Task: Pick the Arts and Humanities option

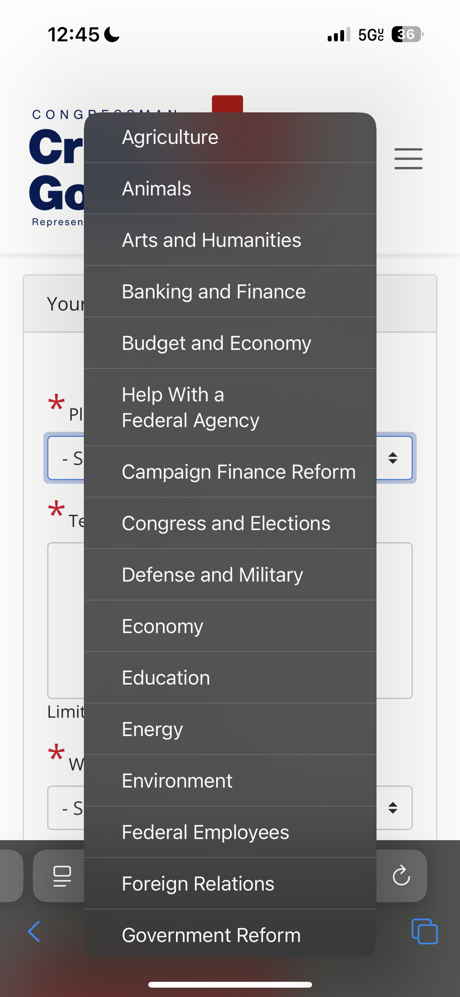Action: click(230, 240)
